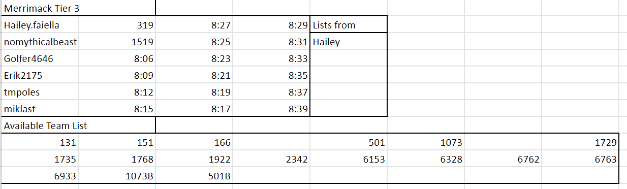627x189 pixels.
Task: Select team 1729 cell
Action: (x=580, y=142)
